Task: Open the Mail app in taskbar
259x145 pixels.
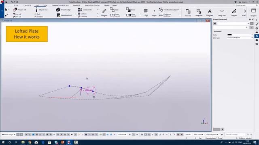Action: pos(36,142)
